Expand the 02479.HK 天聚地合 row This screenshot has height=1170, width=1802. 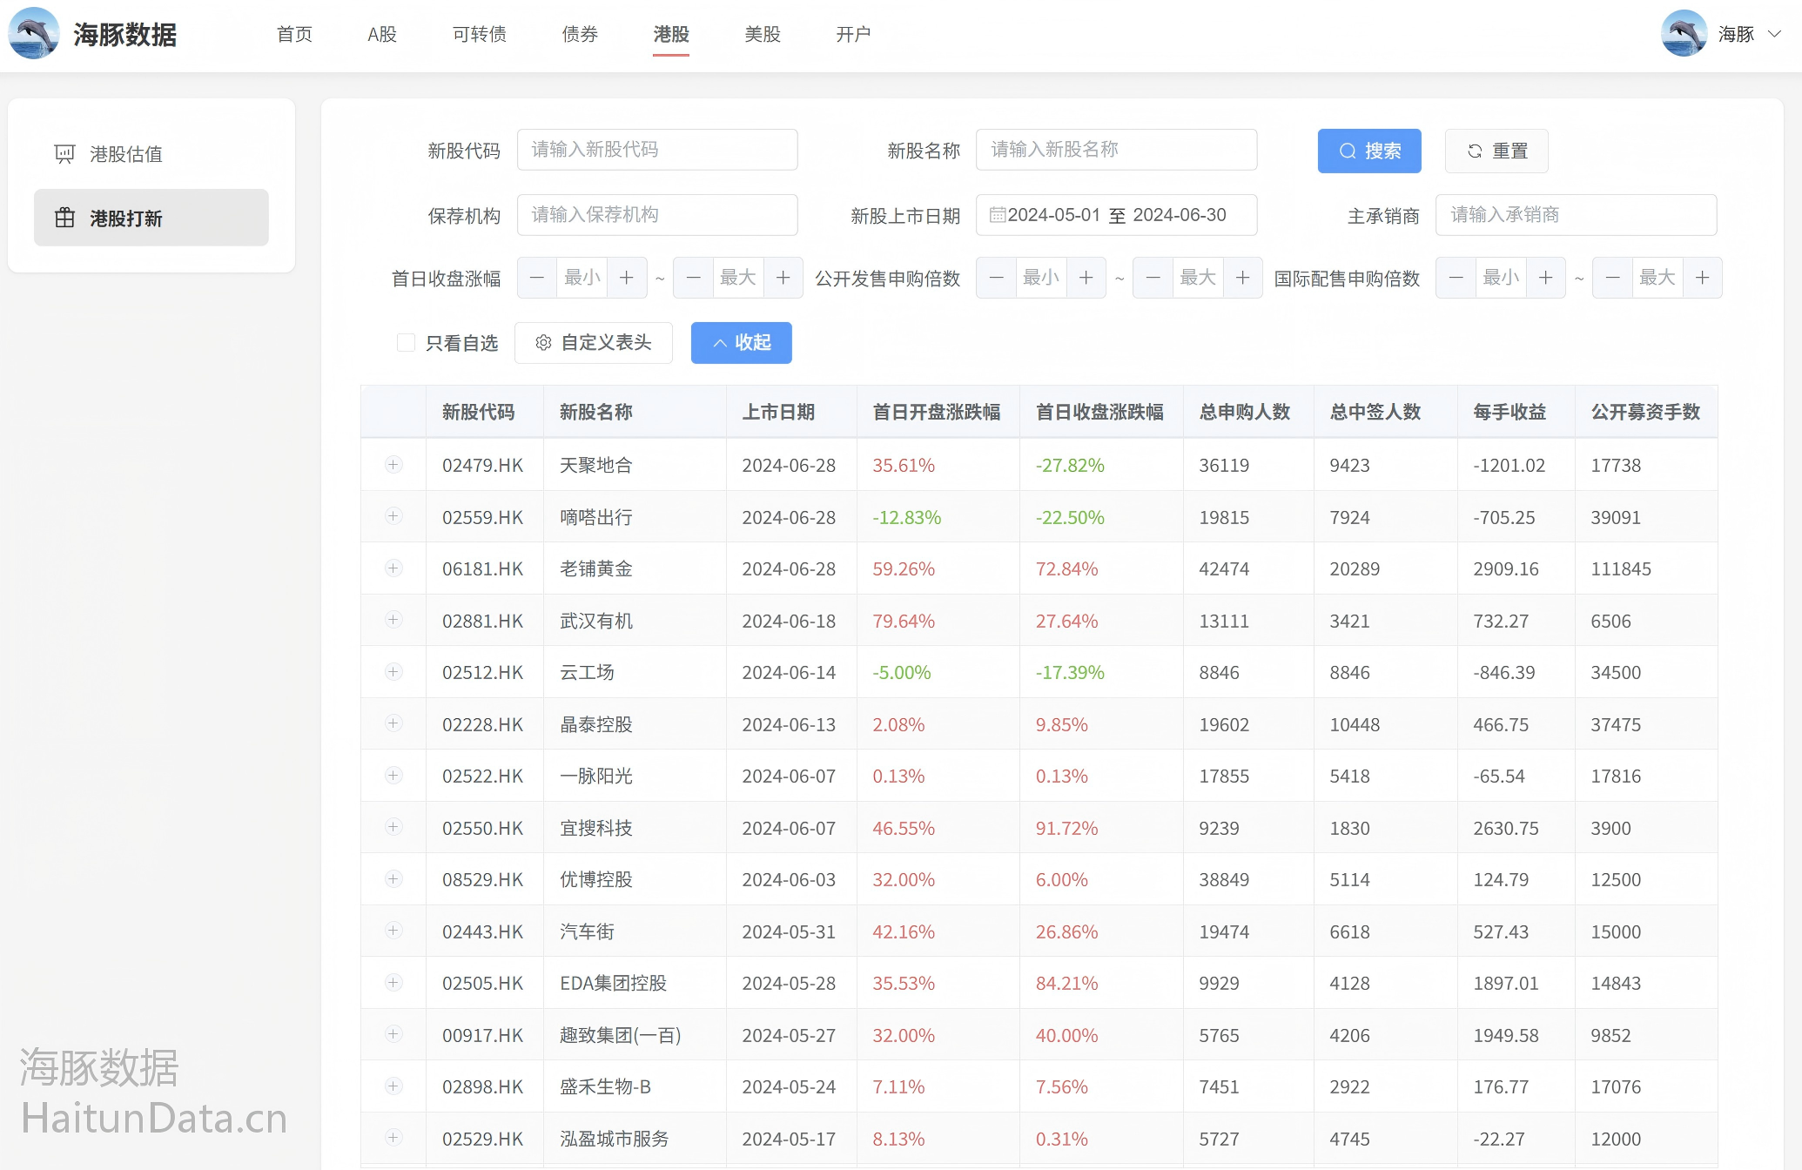[x=393, y=465]
